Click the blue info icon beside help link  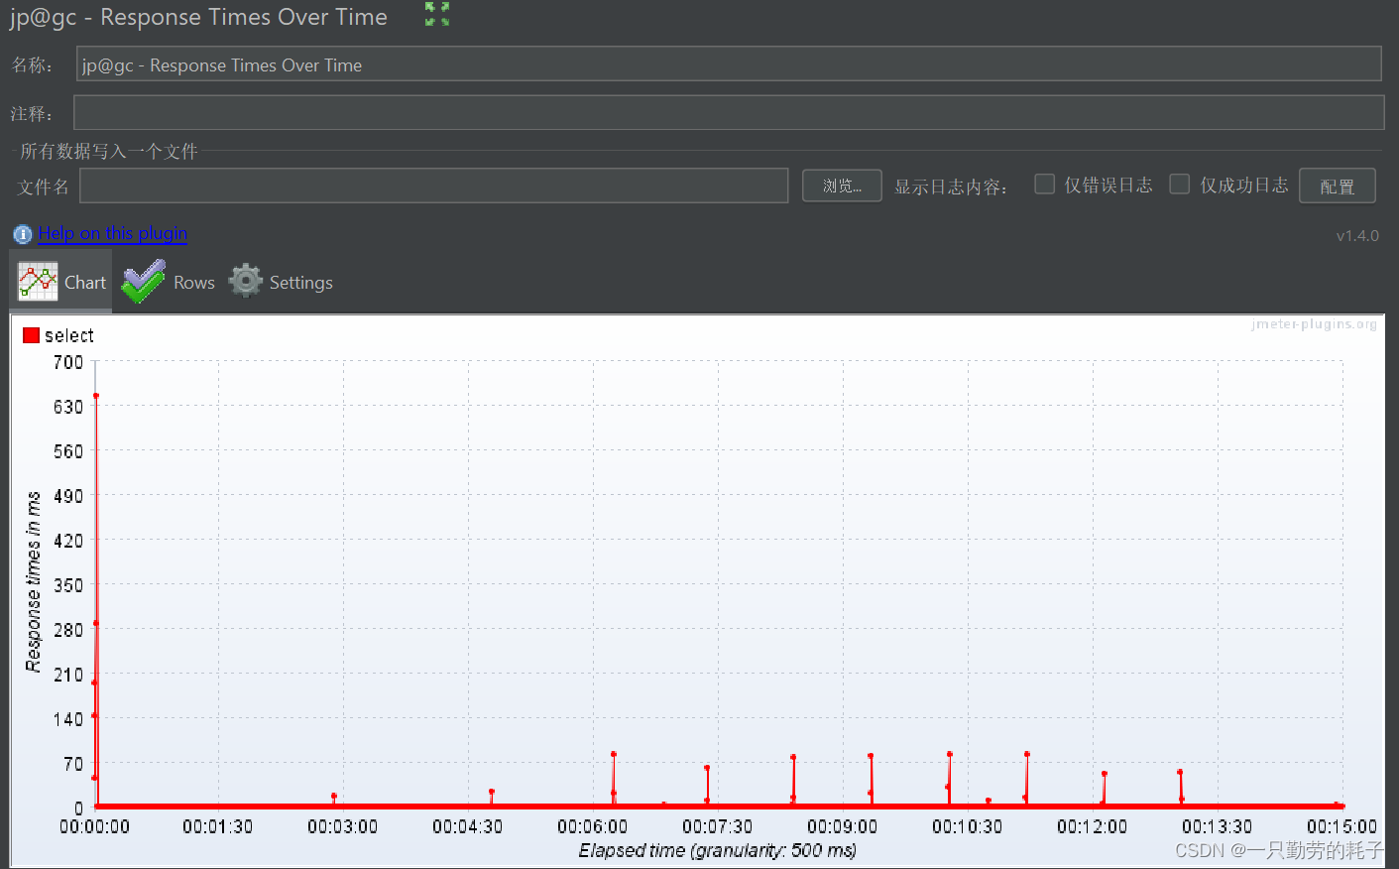23,234
